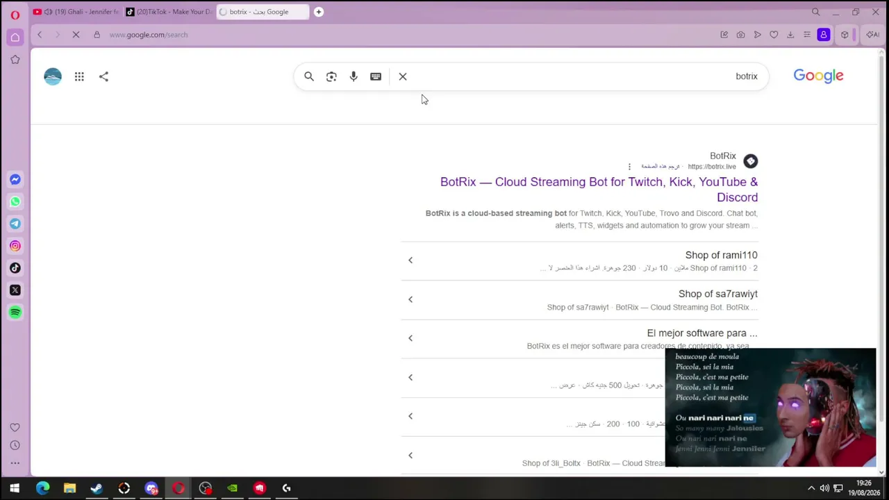Click the edit page note icon
Image resolution: width=889 pixels, height=500 pixels.
pos(724,35)
